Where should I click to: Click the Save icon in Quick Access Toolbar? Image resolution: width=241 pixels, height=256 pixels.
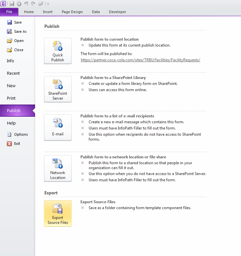coord(12,3)
